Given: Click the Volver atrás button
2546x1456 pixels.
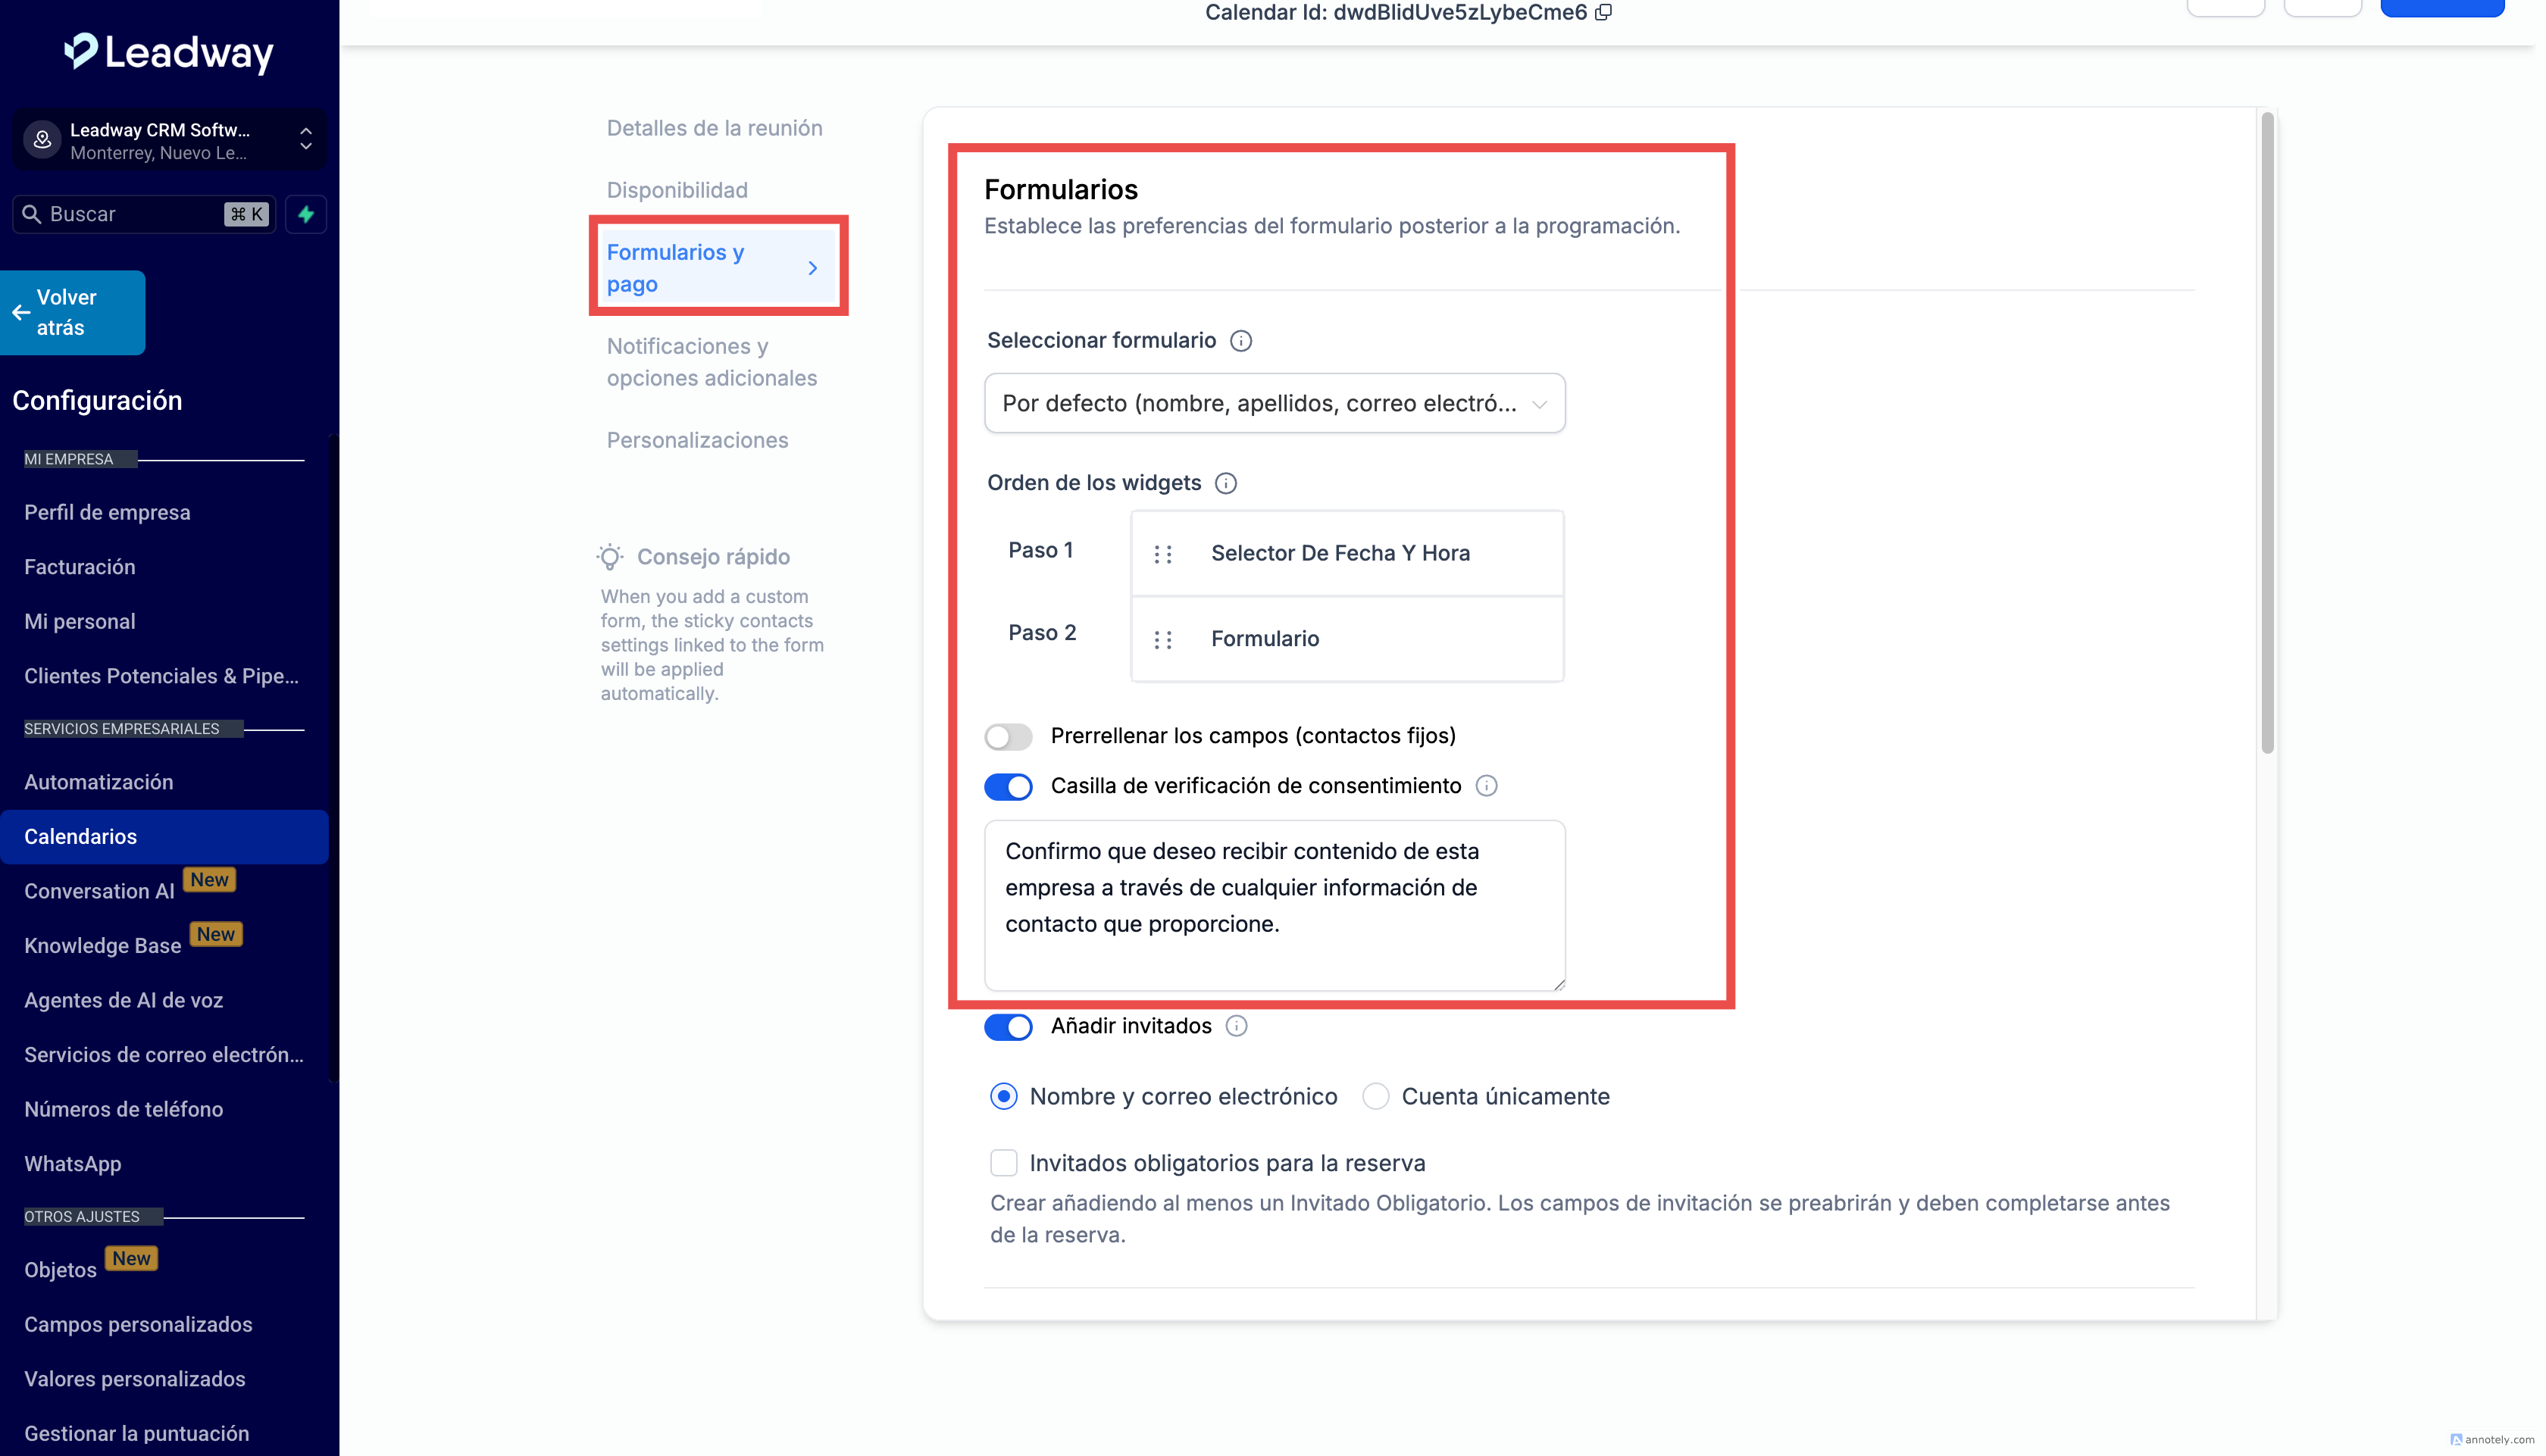Looking at the screenshot, I should point(72,312).
